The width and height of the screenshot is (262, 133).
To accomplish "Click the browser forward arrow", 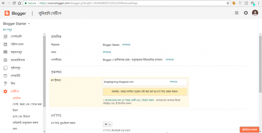I will [9, 3].
